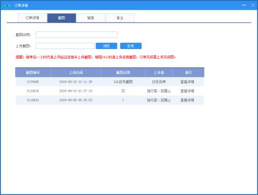
Task: Click the app logo icon in title bar
Action: pyautogui.click(x=7, y=6)
